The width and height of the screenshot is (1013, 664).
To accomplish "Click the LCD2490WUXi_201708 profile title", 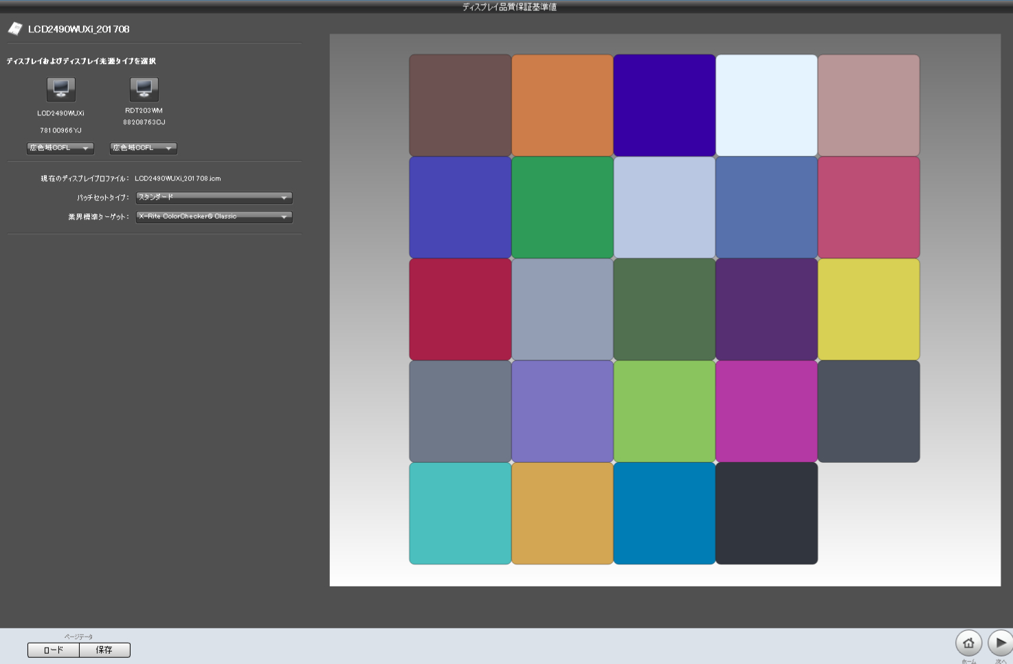I will (78, 29).
